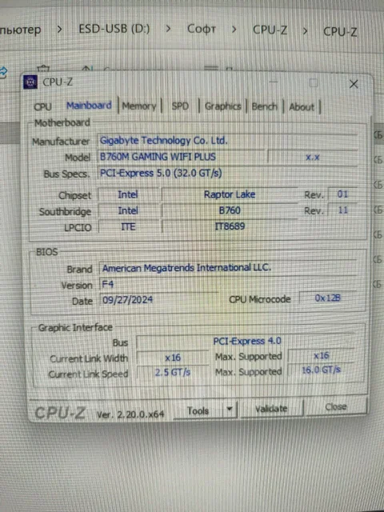Switch to the CPU tab
The width and height of the screenshot is (384, 512).
[x=42, y=106]
